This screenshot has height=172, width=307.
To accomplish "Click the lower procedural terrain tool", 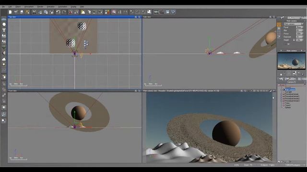I will [x=4, y=42].
